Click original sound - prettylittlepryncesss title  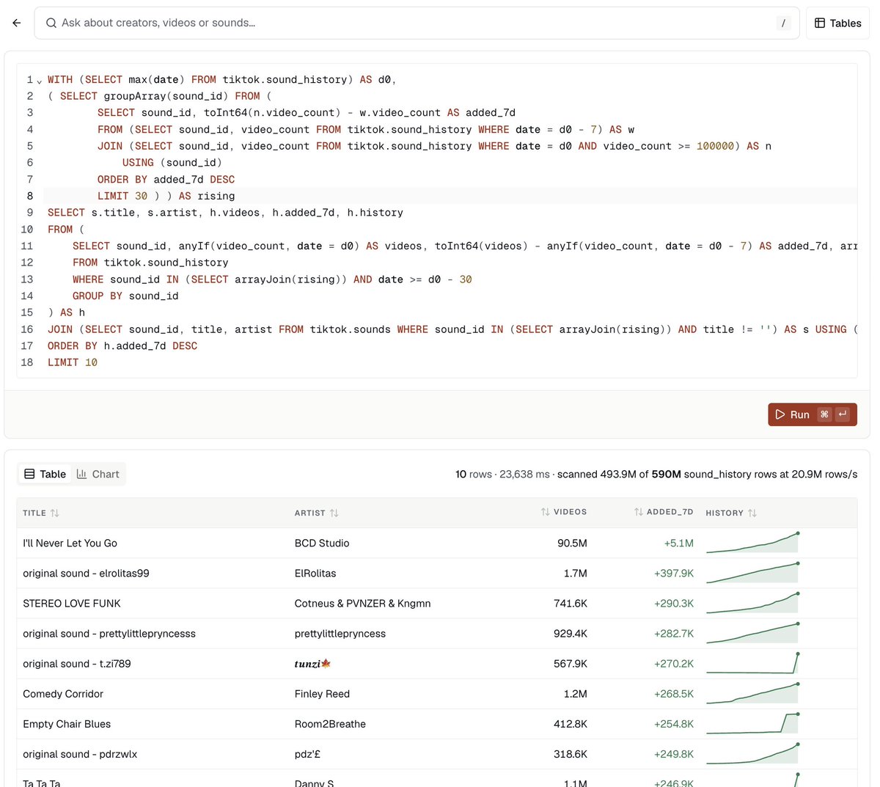(x=109, y=633)
